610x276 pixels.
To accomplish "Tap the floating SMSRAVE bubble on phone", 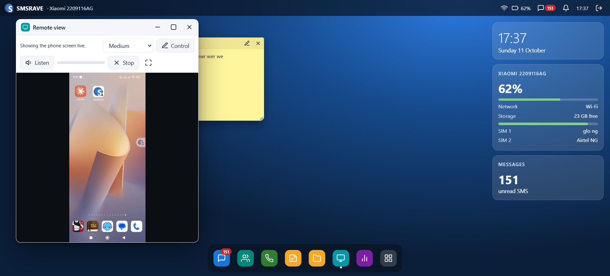I will click(x=141, y=143).
